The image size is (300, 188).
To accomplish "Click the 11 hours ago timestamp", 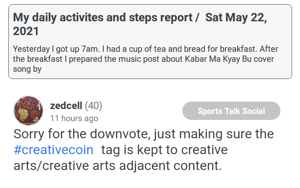I will (x=74, y=118).
